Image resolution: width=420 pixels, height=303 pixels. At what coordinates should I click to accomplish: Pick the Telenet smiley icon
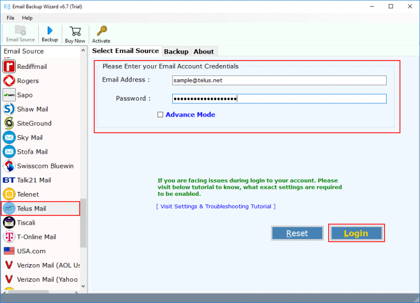(9, 194)
